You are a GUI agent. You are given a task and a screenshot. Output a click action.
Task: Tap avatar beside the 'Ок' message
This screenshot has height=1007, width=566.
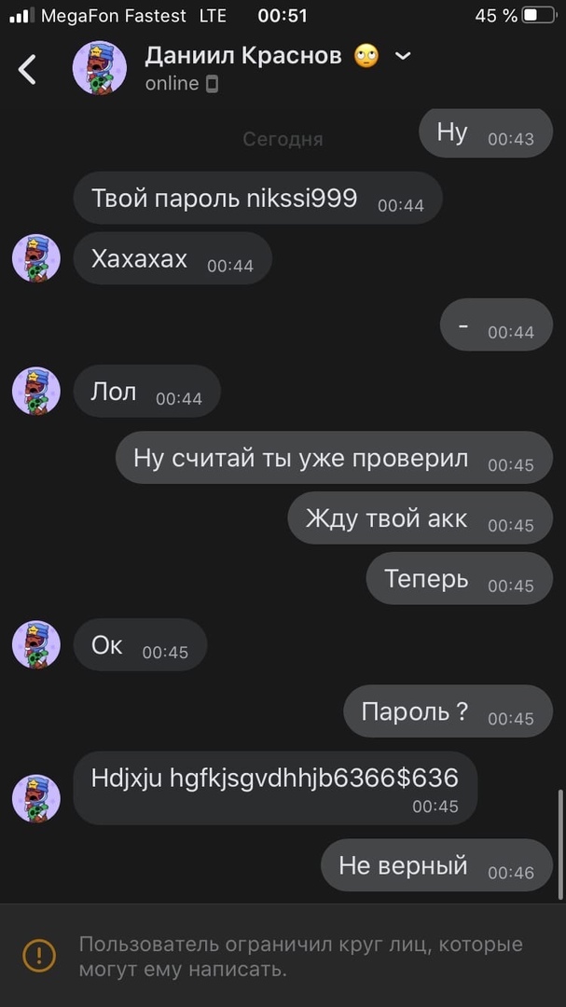pos(36,645)
